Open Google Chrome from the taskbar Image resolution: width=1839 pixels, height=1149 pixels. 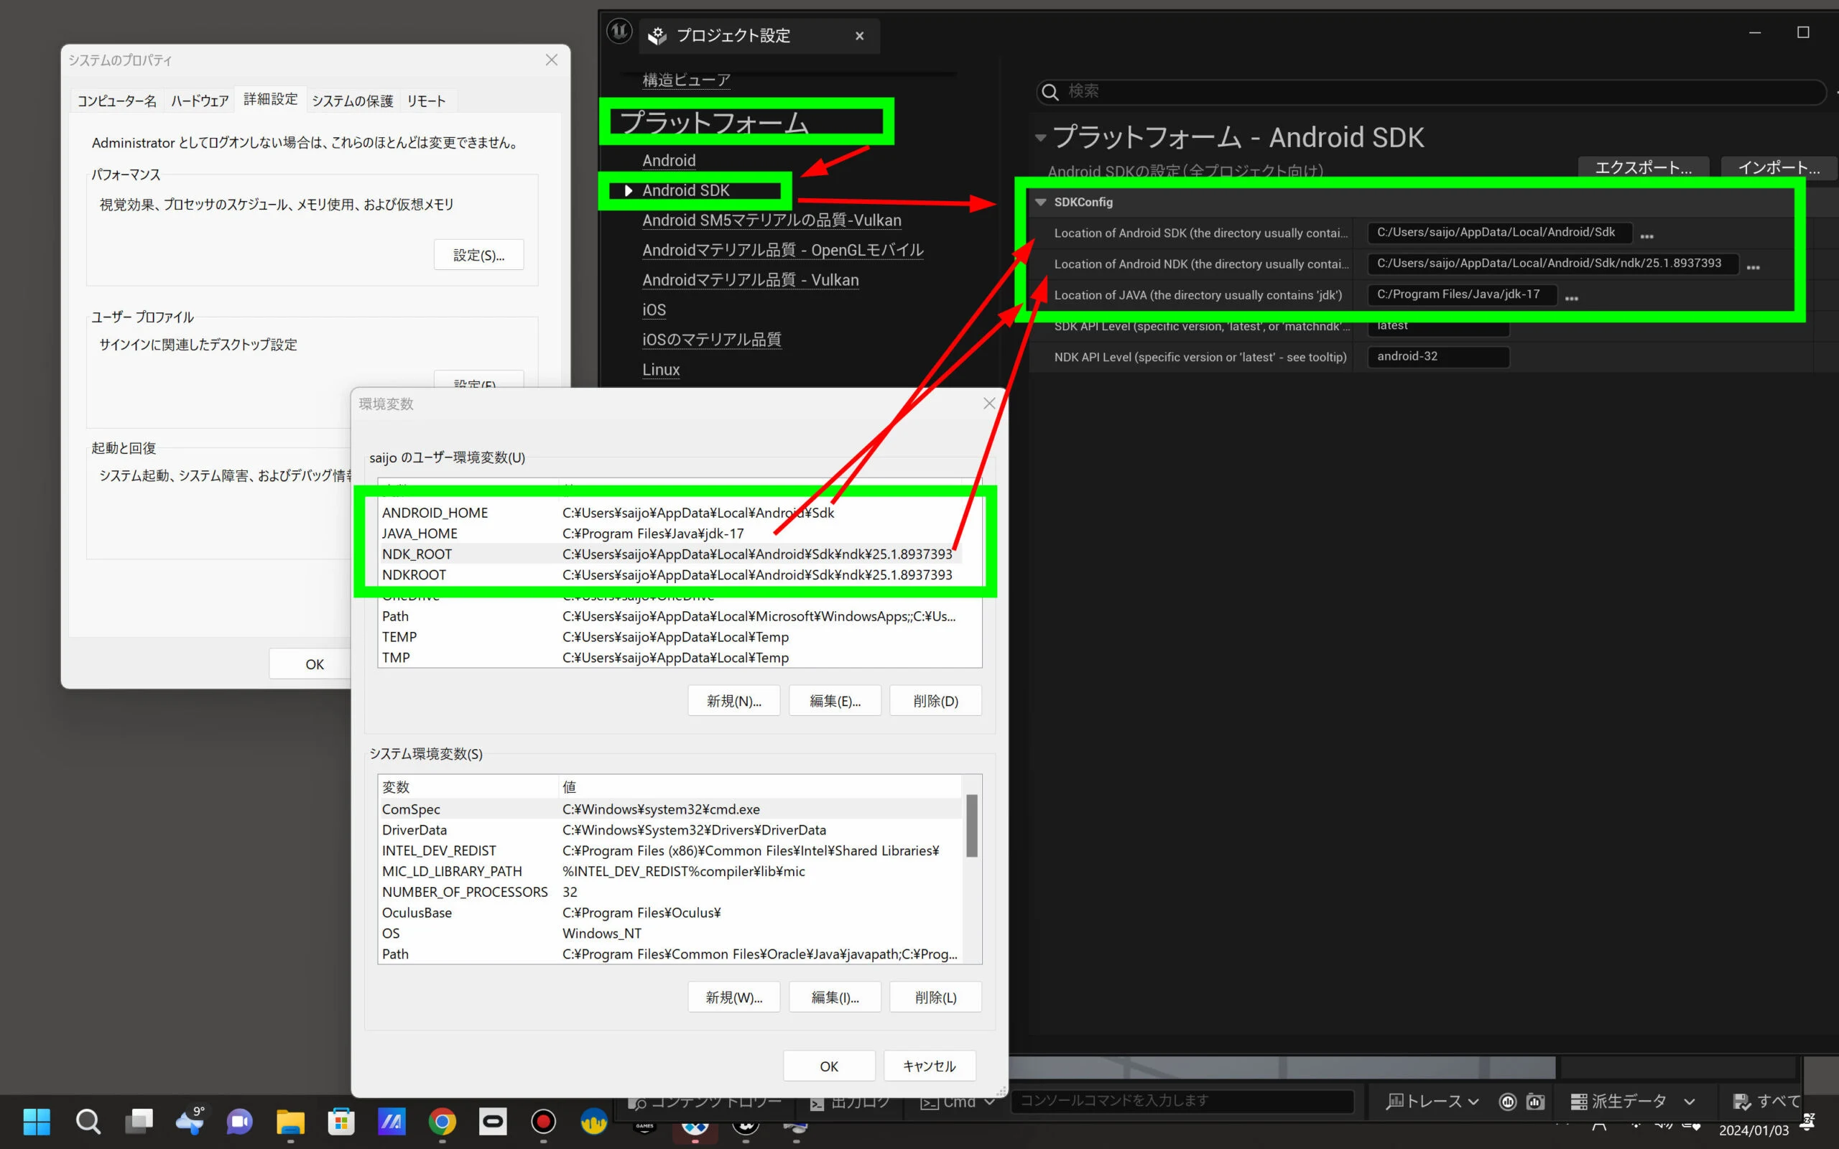click(443, 1122)
